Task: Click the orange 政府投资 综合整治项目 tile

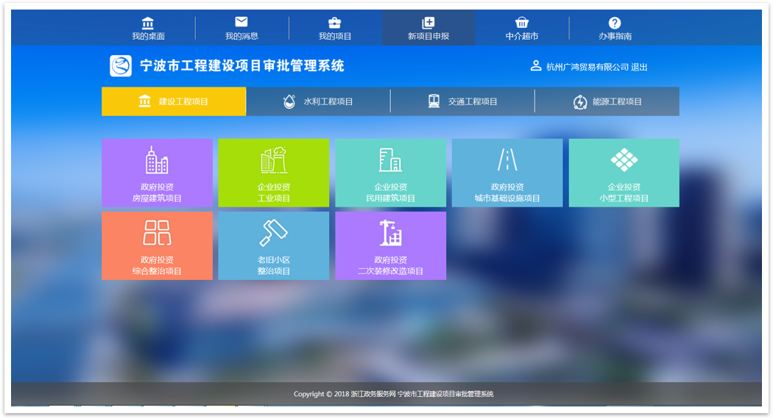Action: (157, 246)
